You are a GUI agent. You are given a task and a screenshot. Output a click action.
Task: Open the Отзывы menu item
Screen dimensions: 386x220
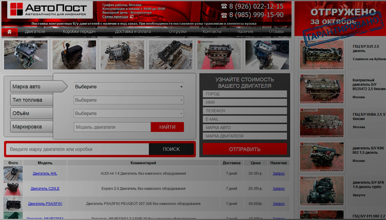tap(276, 32)
